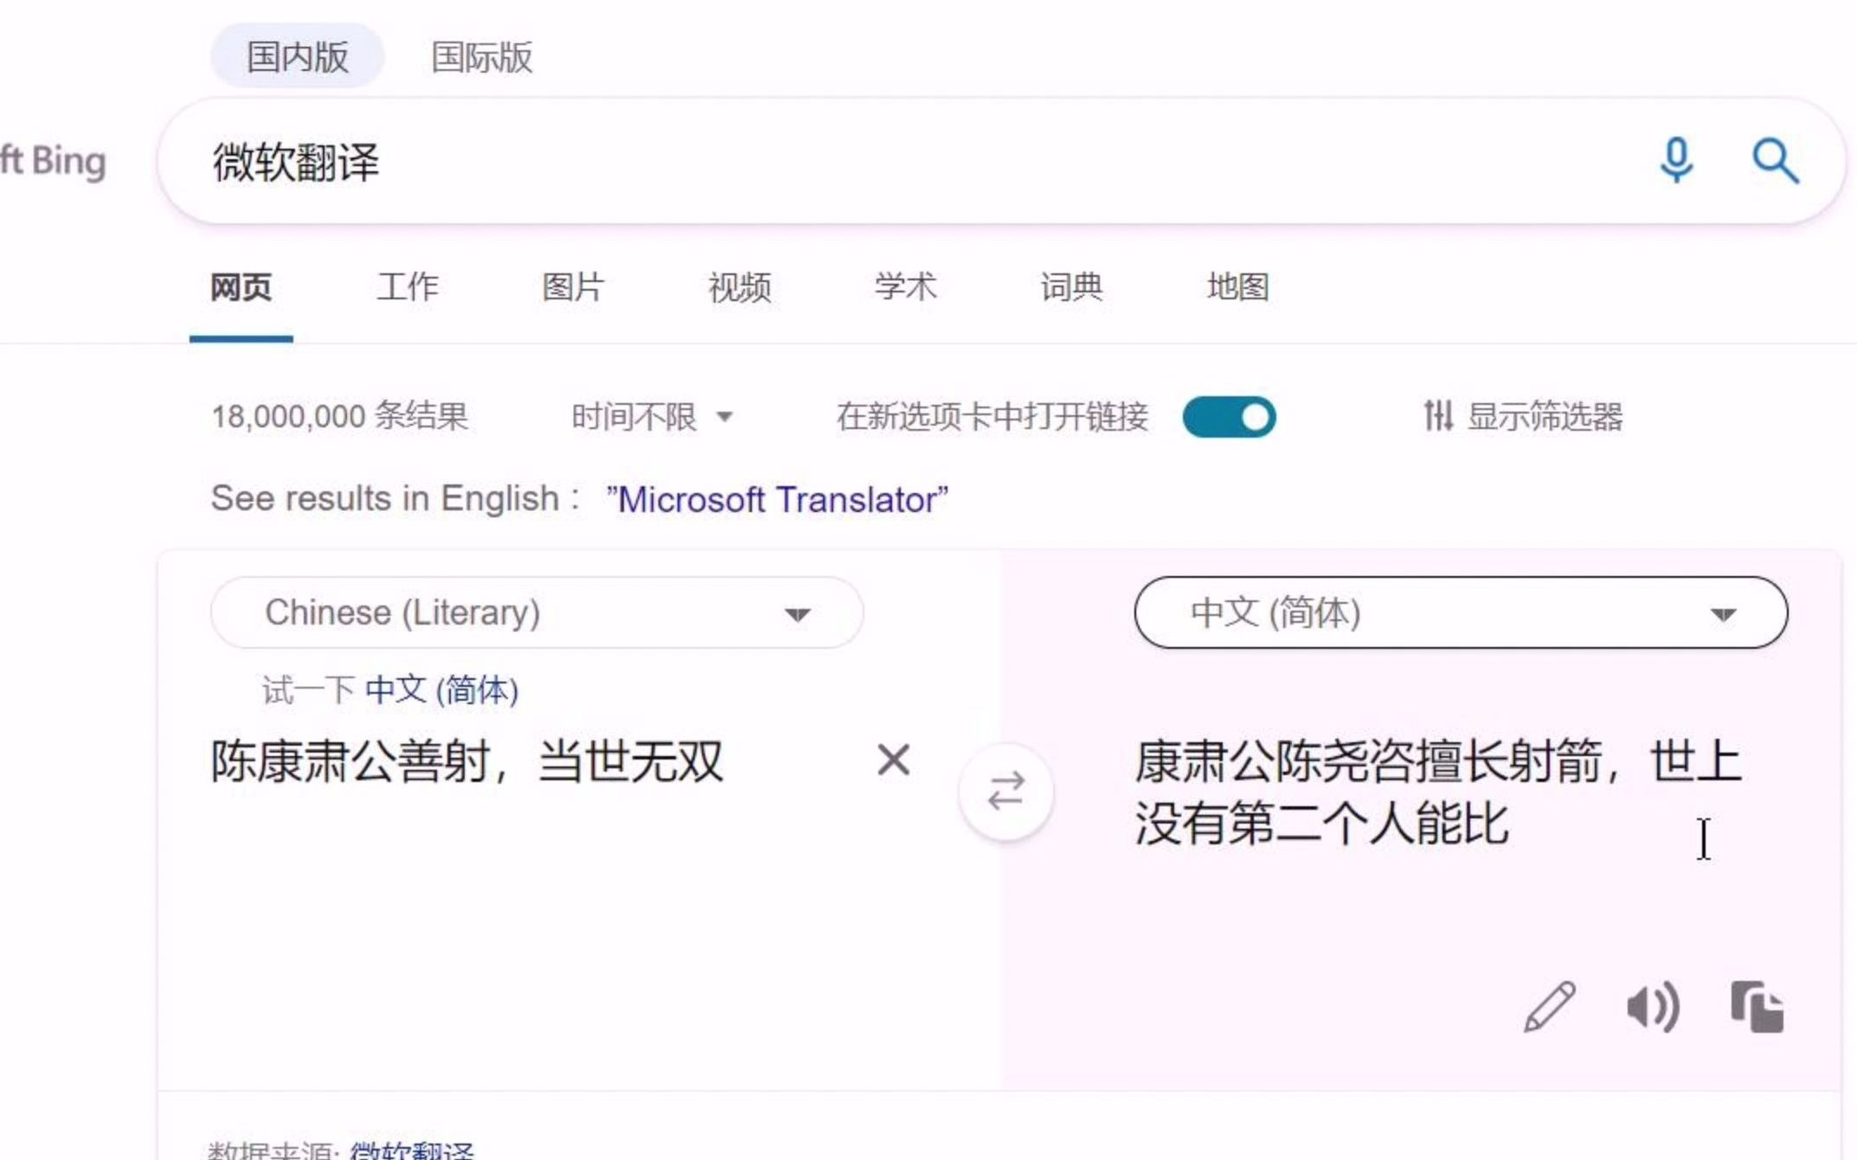The image size is (1857, 1160).
Task: Switch to the 国内版 tab
Action: click(x=298, y=57)
